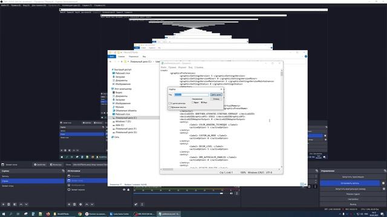Screen dimensions: 387x217
Task: Add a new scene with the plus icon
Action: [x=3, y=204]
